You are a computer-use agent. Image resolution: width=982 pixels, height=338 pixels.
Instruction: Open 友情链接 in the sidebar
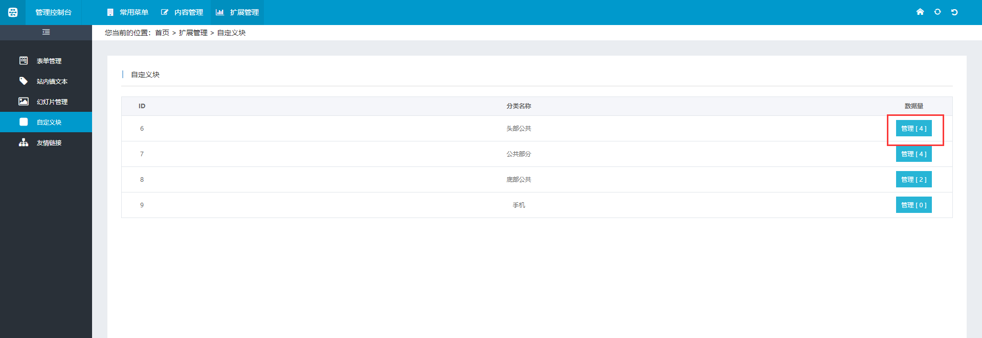coord(46,142)
